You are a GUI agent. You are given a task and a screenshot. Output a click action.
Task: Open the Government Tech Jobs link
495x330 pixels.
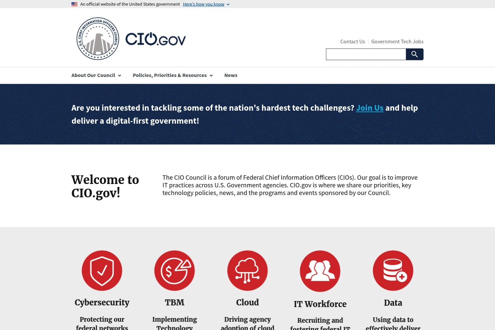click(397, 41)
